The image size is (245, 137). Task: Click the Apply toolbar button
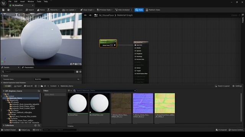tap(19, 10)
